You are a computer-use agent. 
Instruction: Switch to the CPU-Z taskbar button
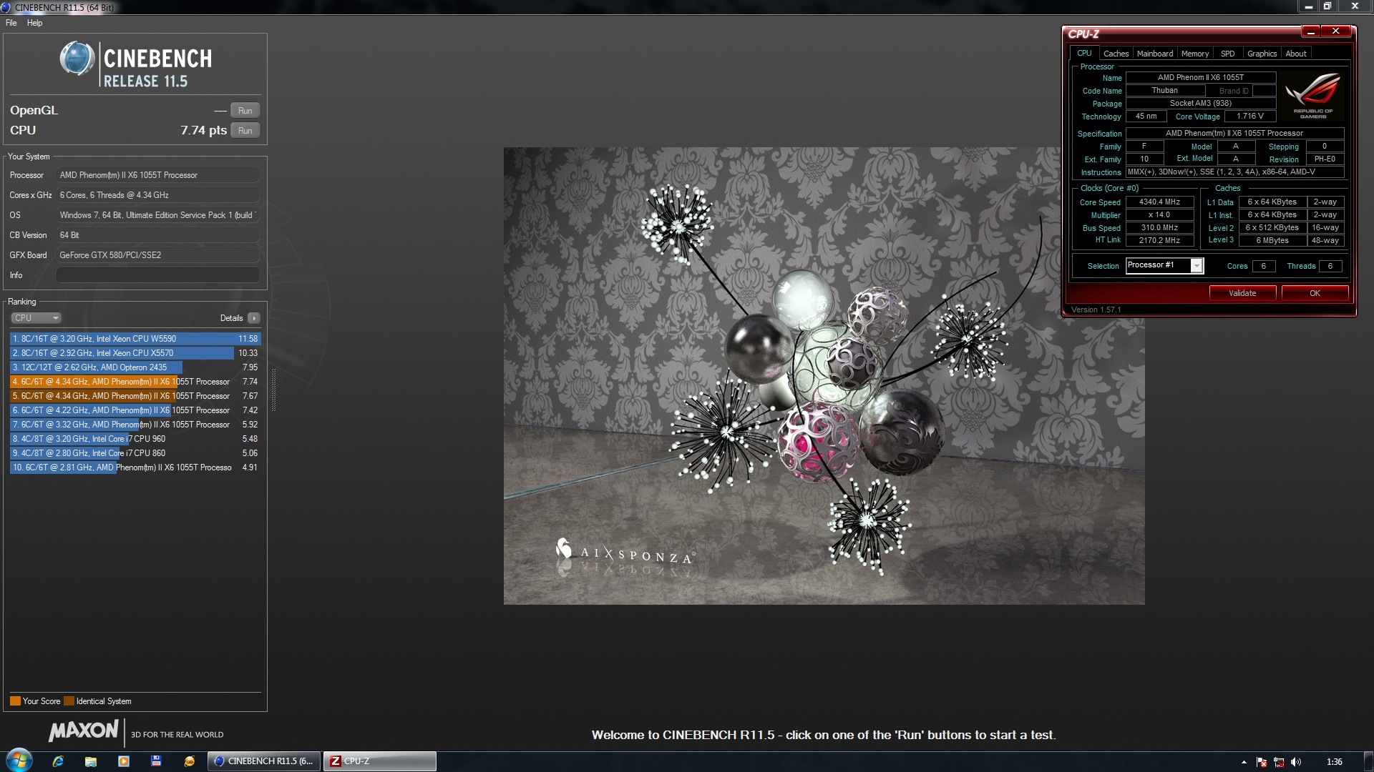tap(380, 761)
